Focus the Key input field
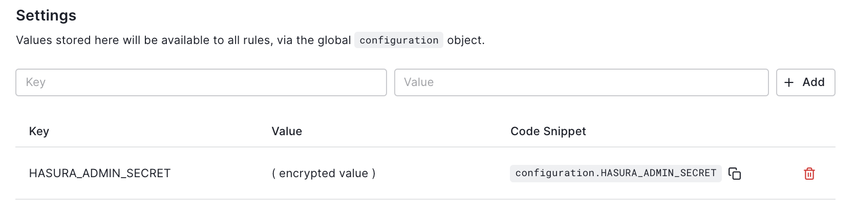The height and width of the screenshot is (212, 856). point(201,82)
